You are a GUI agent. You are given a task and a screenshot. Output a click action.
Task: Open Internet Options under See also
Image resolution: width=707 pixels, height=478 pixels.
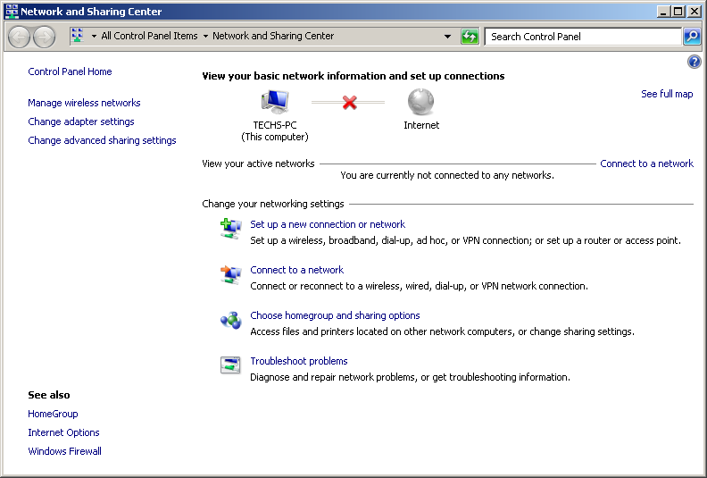[x=63, y=432]
